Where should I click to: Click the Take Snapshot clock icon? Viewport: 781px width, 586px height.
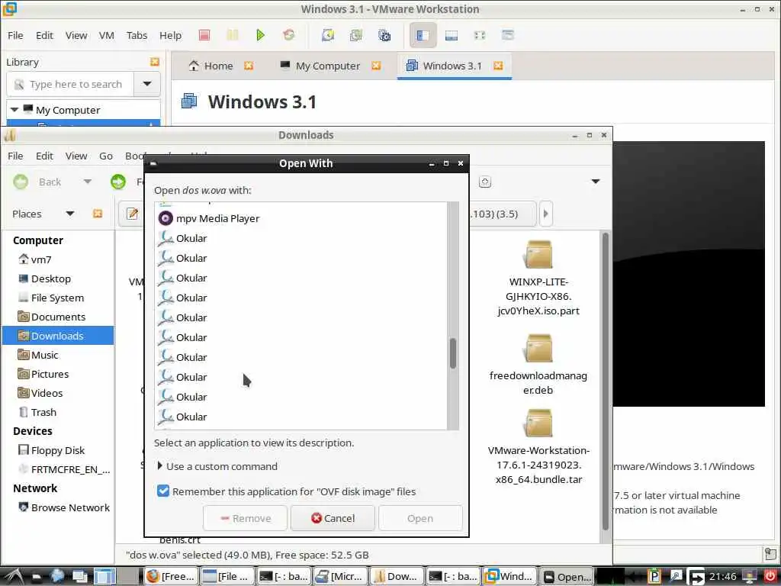[328, 35]
